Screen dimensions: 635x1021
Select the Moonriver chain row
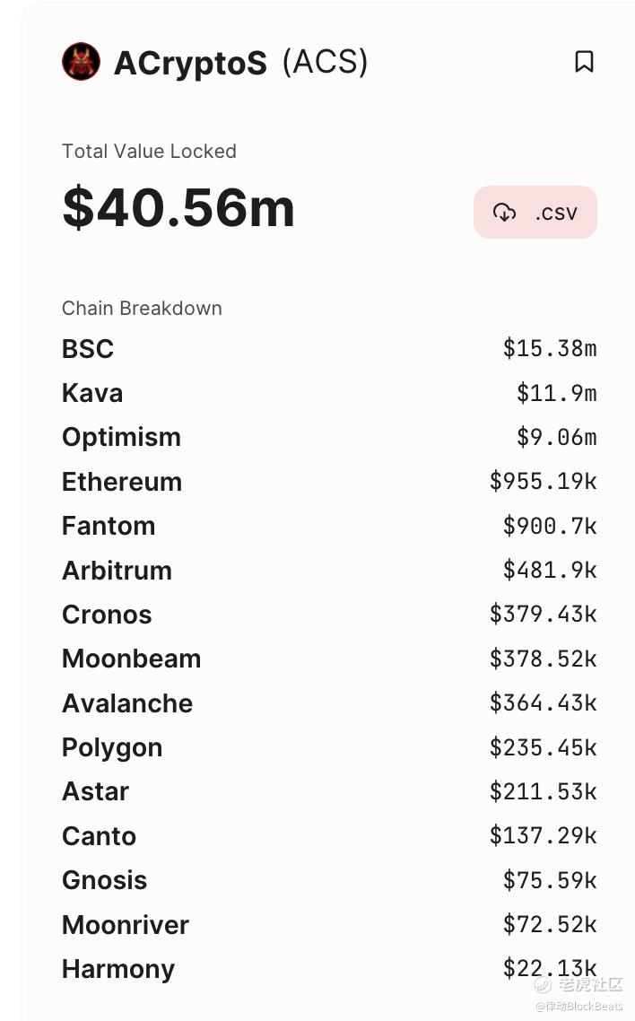tap(126, 925)
